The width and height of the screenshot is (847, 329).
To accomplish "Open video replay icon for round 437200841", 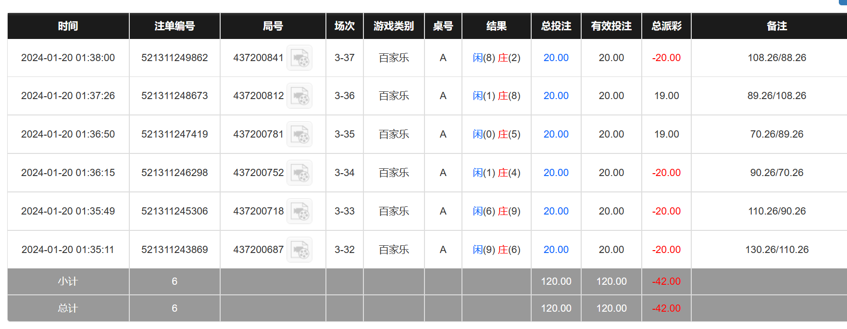I will point(299,58).
